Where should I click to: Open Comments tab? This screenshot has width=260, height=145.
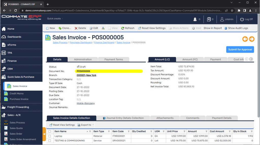193,118
